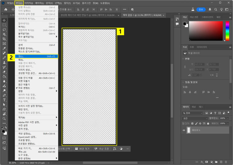Switch to the 채널 tab
The width and height of the screenshot is (233, 165).
pos(194,107)
